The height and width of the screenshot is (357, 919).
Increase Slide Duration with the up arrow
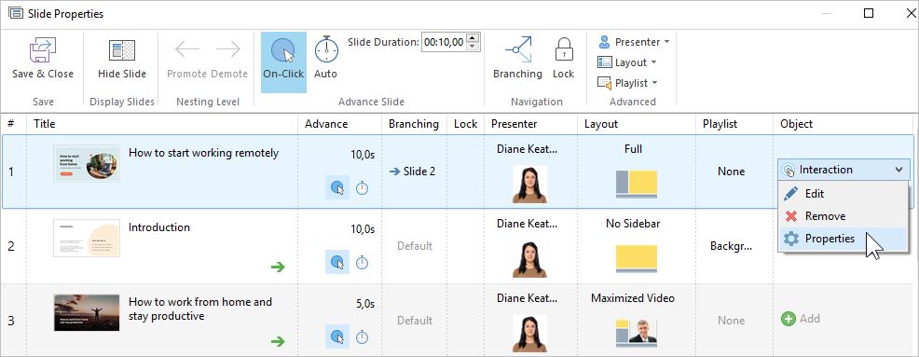click(x=473, y=38)
